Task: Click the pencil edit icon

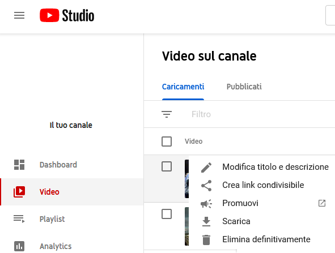Action: point(206,167)
